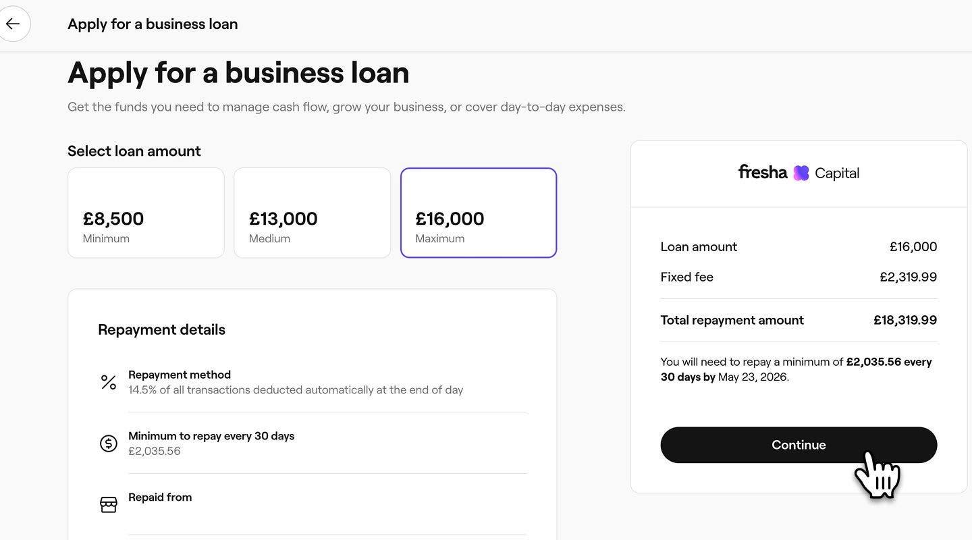
Task: Select the £8,500 Minimum loan option
Action: point(146,213)
